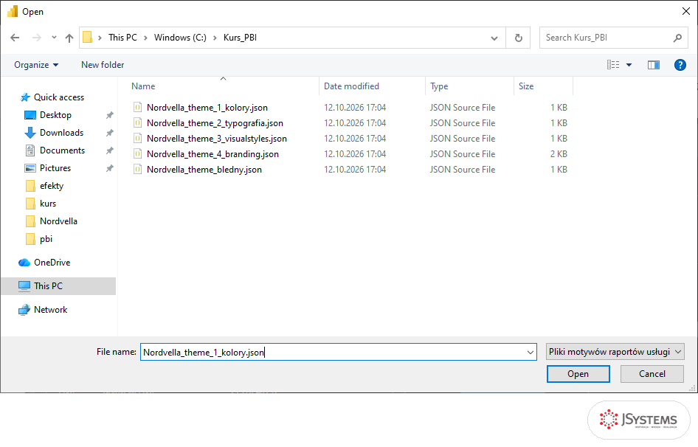The image size is (698, 447).
Task: Open Documents in the sidebar
Action: coord(62,151)
